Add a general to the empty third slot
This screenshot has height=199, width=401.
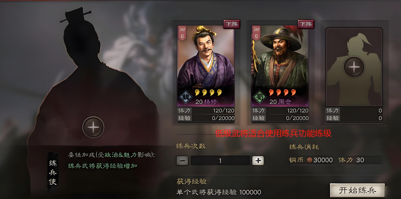point(354,67)
